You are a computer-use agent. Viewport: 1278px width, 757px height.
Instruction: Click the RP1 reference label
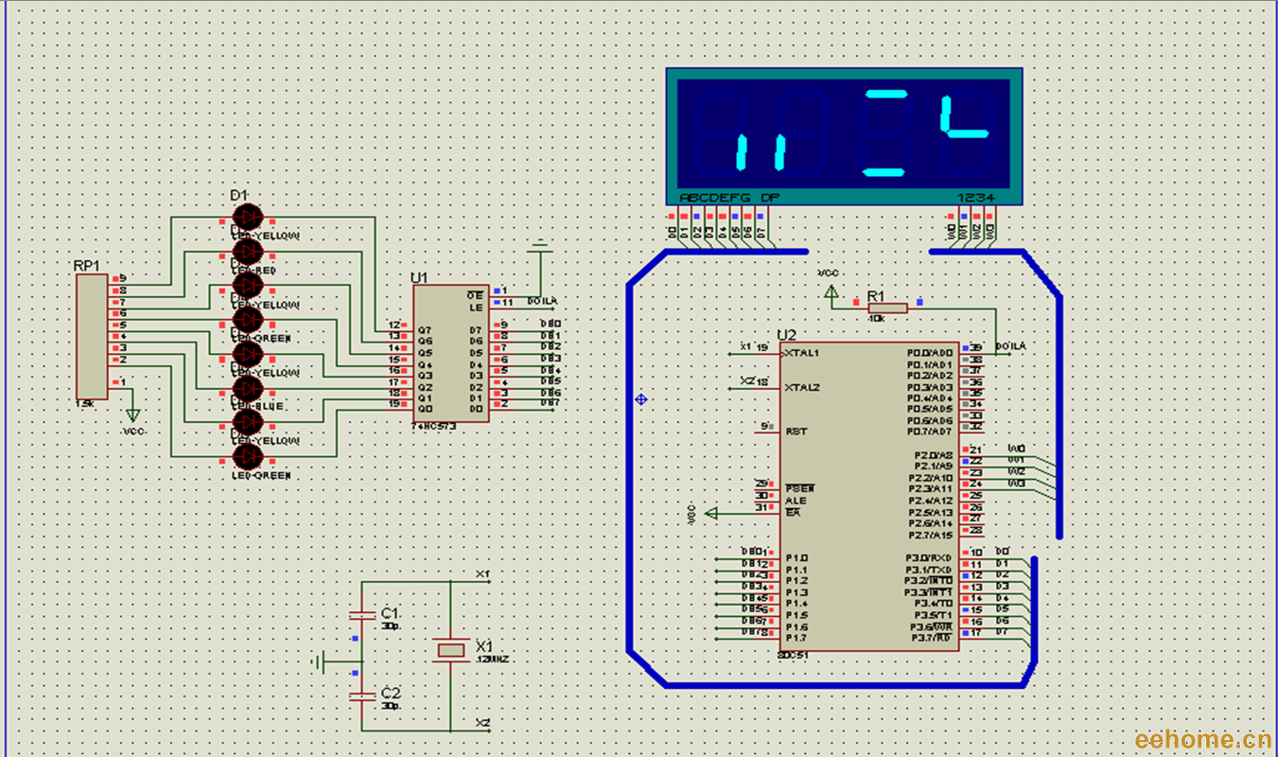pos(86,266)
